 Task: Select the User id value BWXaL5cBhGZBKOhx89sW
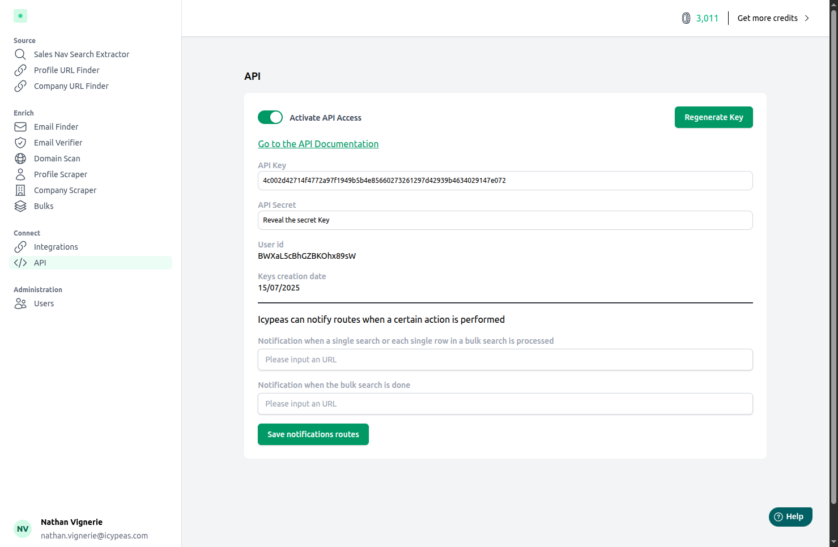307,256
